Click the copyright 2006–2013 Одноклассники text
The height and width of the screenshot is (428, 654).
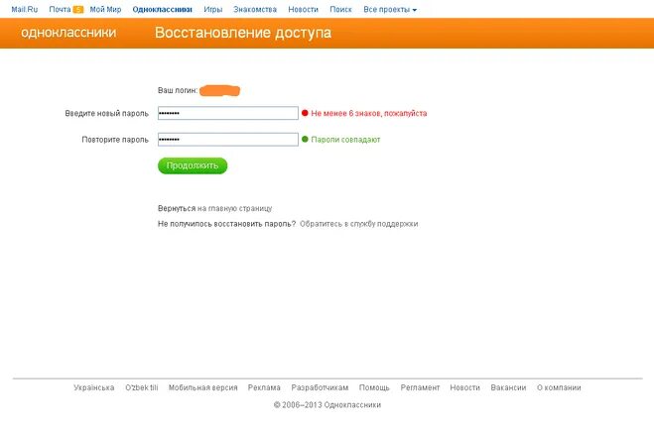(x=327, y=404)
